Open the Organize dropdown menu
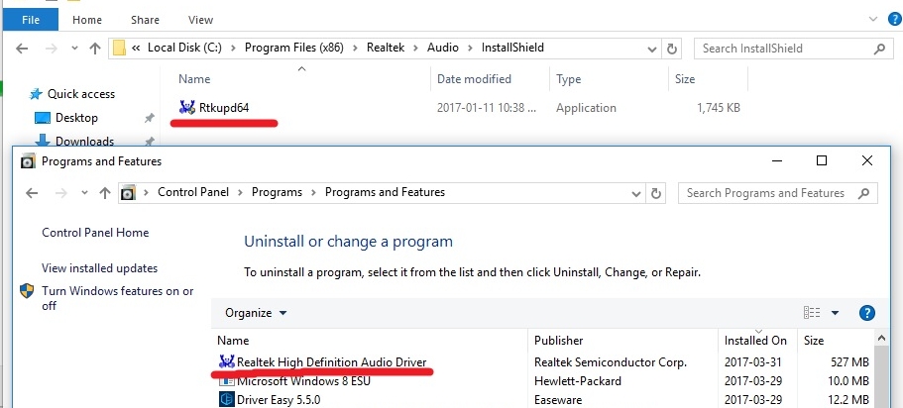Screen dimensions: 903x408 click(256, 313)
